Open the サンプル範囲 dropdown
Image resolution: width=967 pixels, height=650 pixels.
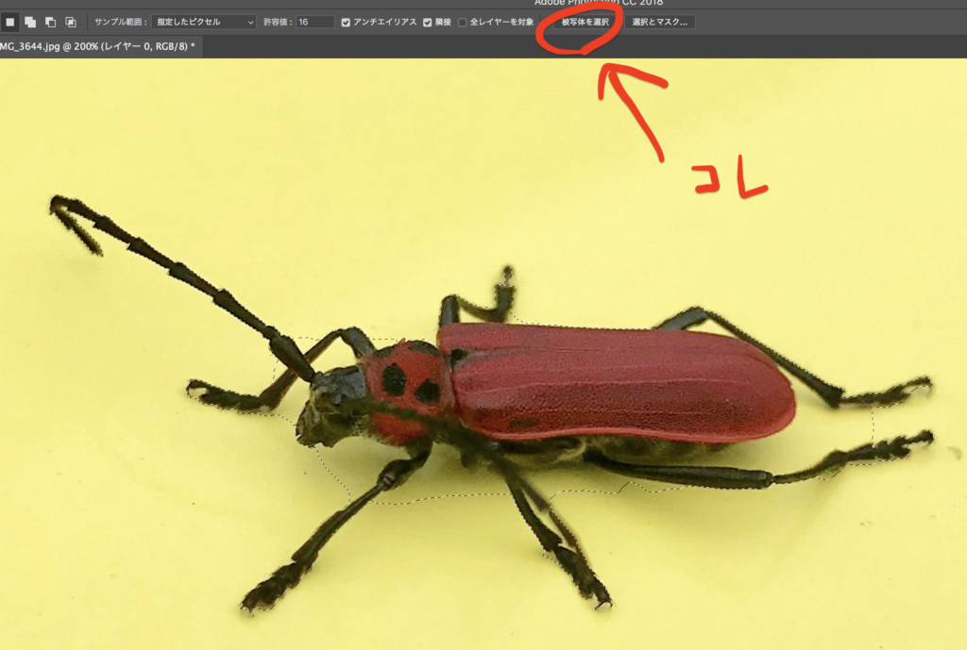[203, 22]
